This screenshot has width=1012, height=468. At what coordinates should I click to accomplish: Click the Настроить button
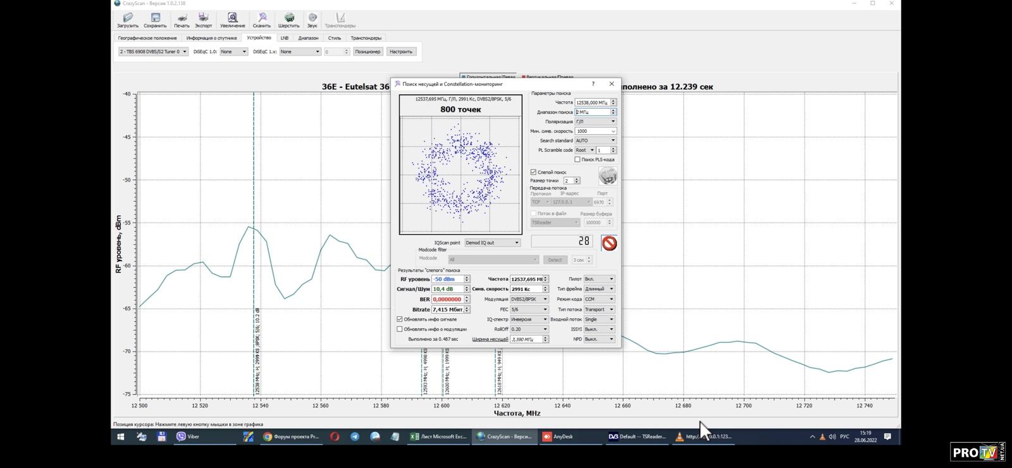[400, 52]
